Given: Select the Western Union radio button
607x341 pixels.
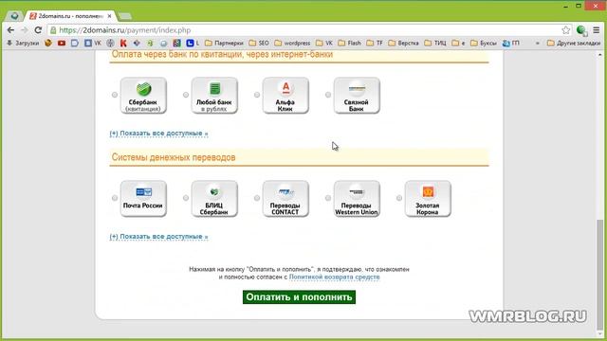Looking at the screenshot, I should (328, 198).
